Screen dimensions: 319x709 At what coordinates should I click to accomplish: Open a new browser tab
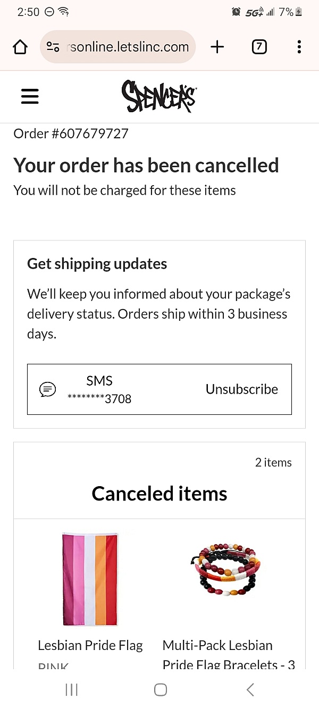click(217, 47)
